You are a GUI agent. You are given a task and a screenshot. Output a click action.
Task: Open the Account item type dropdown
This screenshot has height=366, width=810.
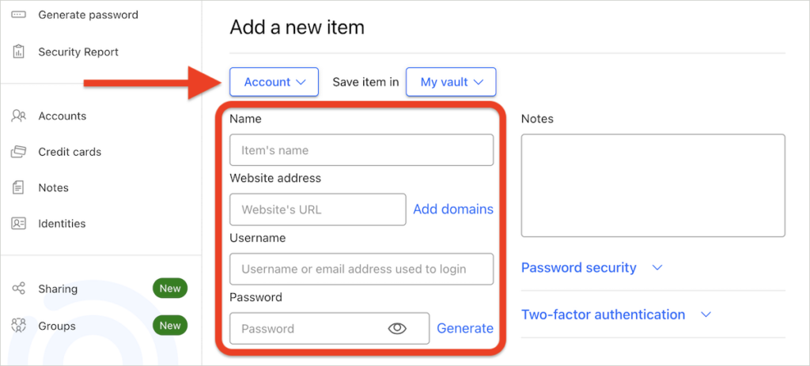274,82
